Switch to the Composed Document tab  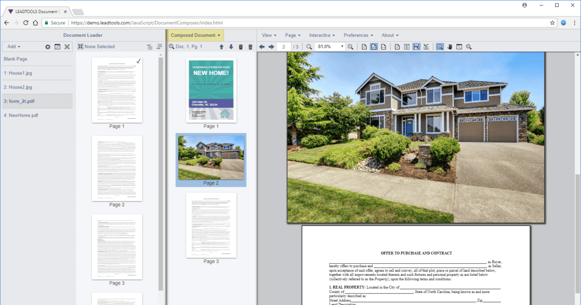click(195, 35)
